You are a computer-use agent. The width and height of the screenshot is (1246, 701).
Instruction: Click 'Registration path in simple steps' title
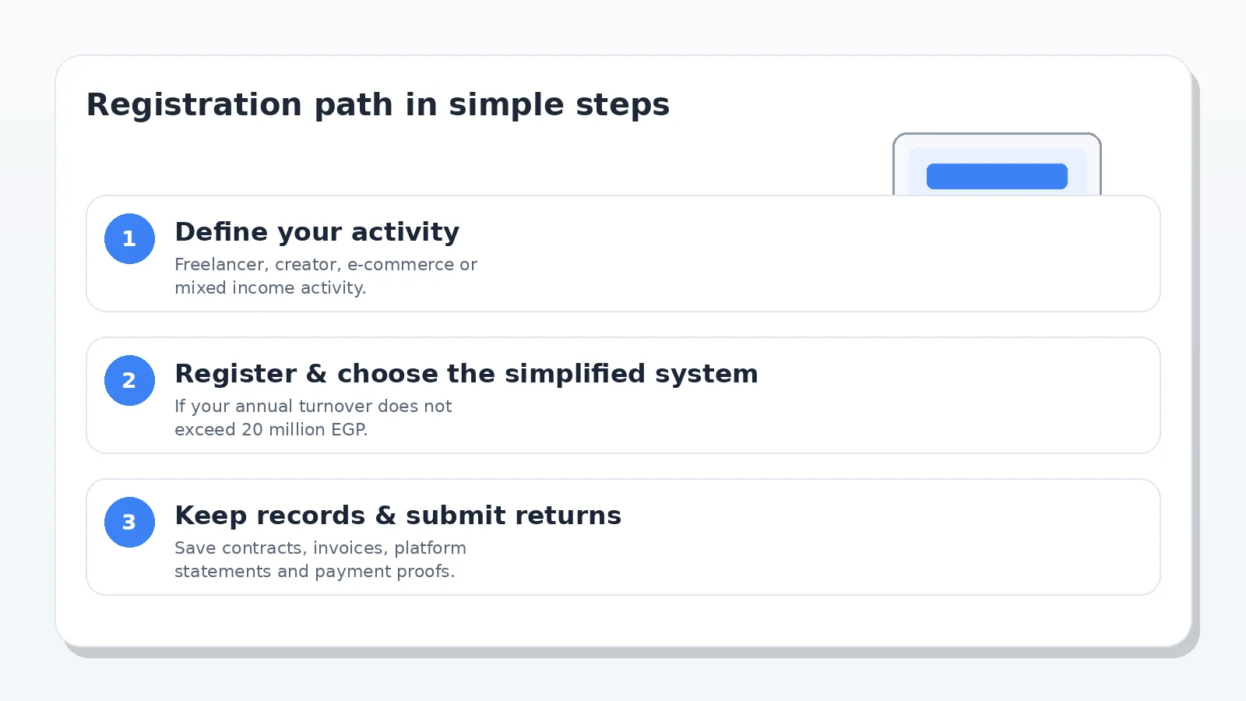tap(378, 104)
